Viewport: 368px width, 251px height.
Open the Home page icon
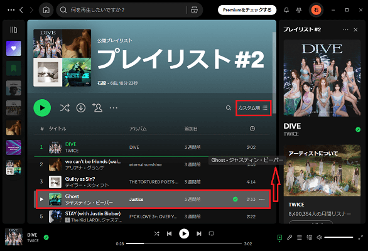click(x=46, y=10)
